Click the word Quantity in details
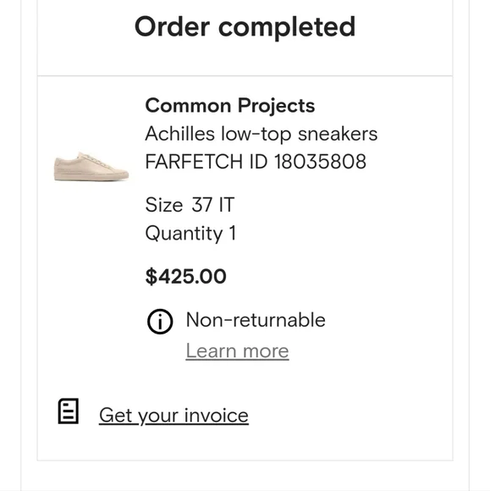 [184, 234]
